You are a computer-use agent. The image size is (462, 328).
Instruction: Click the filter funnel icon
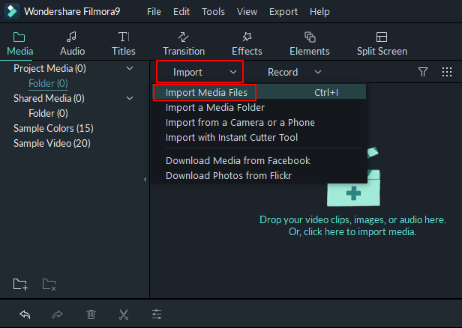click(423, 72)
